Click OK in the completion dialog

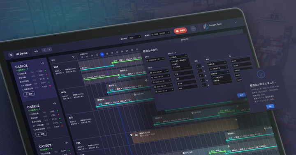(270, 107)
